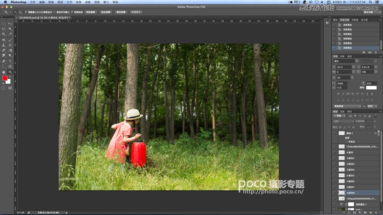Open the macOS Apple menu

pyautogui.click(x=4, y=2)
